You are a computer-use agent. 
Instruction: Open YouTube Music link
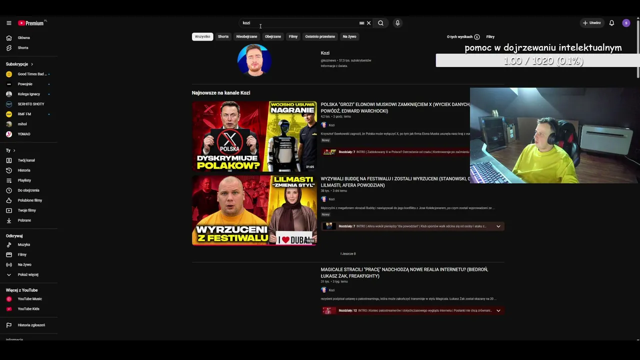[x=28, y=299]
